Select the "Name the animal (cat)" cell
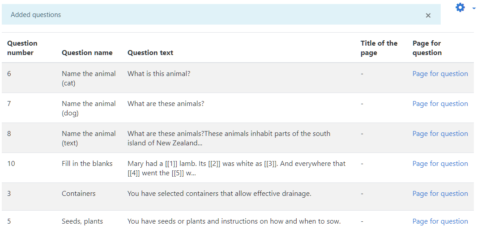The width and height of the screenshot is (481, 233). tap(89, 78)
